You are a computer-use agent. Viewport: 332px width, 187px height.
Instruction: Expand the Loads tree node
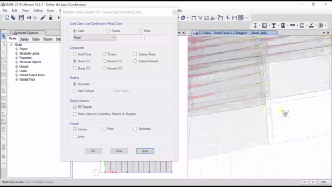[x=16, y=71]
